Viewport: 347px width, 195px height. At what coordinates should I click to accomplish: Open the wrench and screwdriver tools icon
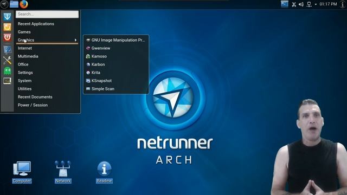coord(7,60)
